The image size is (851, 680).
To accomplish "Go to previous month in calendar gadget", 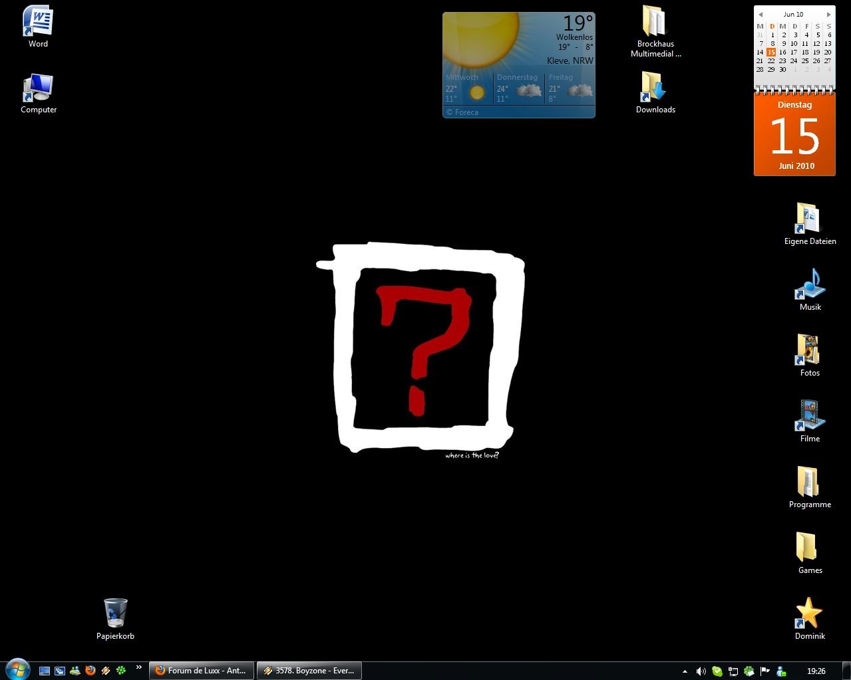I will tap(761, 14).
